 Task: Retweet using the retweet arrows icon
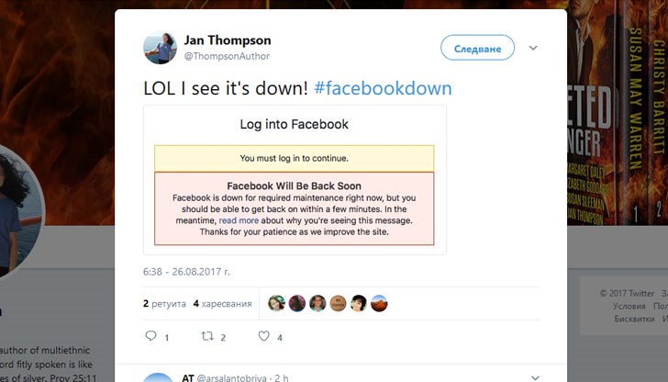point(207,336)
